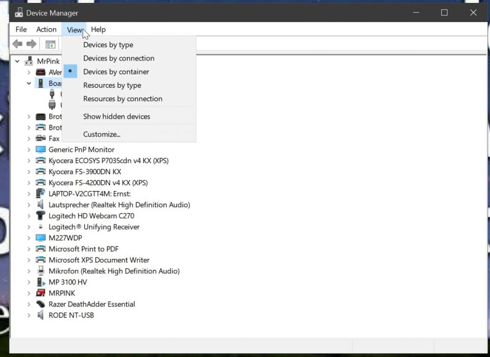490x357 pixels.
Task: Select the M227WDP tree entry
Action: [65, 238]
